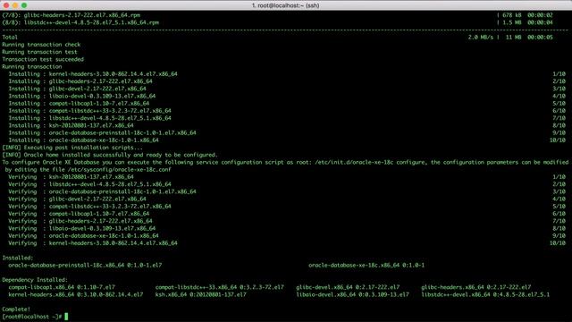Click the '(8/8): libstdc++-devel' download line

pos(80,22)
